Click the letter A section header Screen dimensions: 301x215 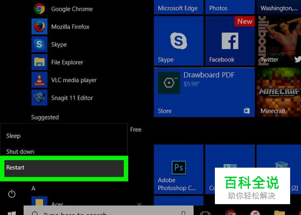pyautogui.click(x=33, y=189)
